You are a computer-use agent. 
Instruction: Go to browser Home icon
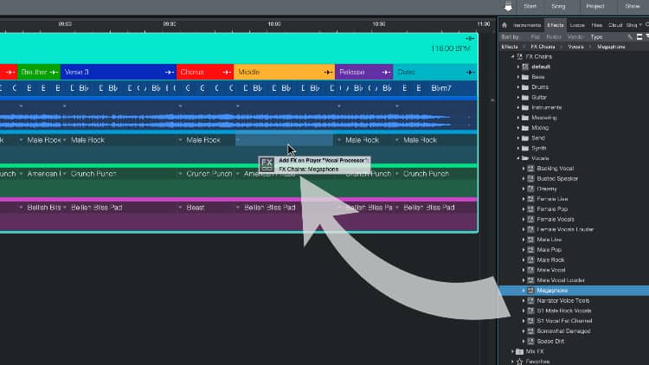(x=504, y=25)
